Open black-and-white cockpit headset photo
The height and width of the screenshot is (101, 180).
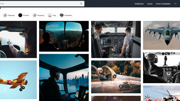pos(161,68)
